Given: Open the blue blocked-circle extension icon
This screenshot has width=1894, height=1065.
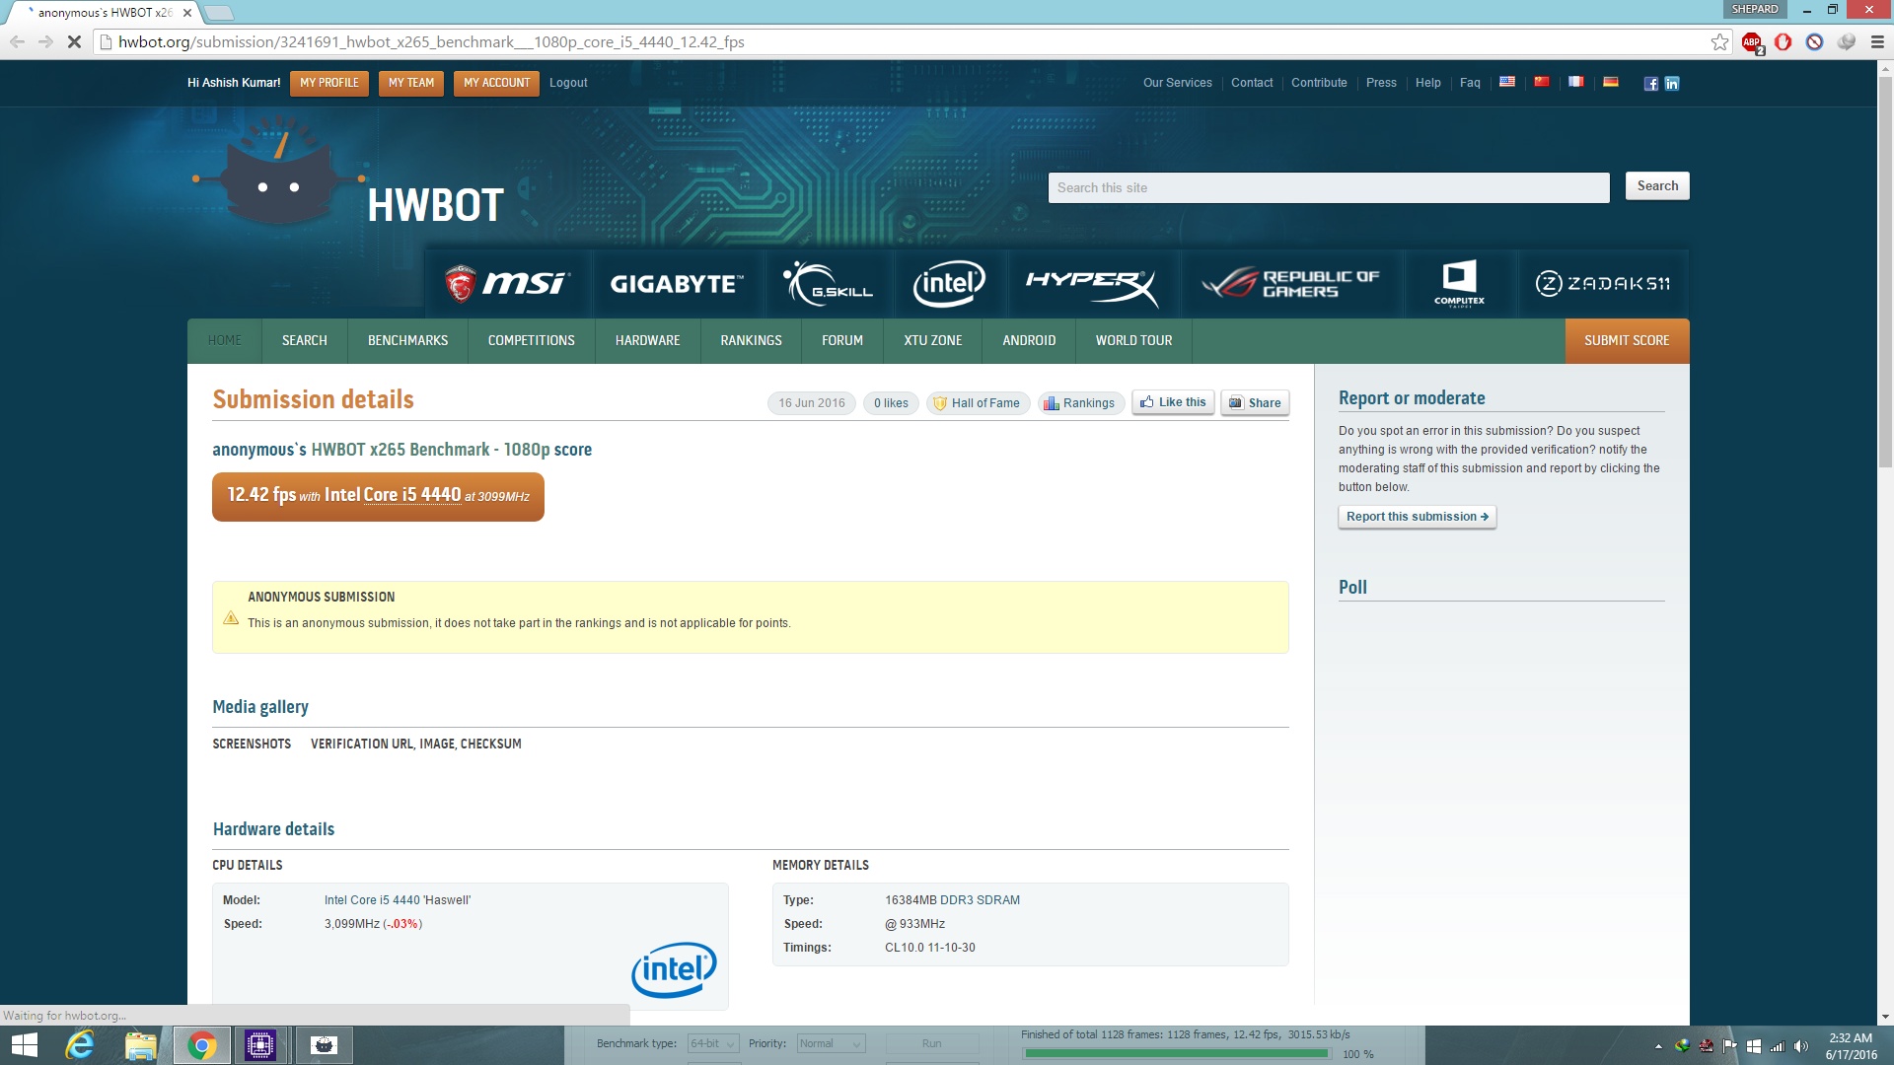Looking at the screenshot, I should [x=1814, y=41].
